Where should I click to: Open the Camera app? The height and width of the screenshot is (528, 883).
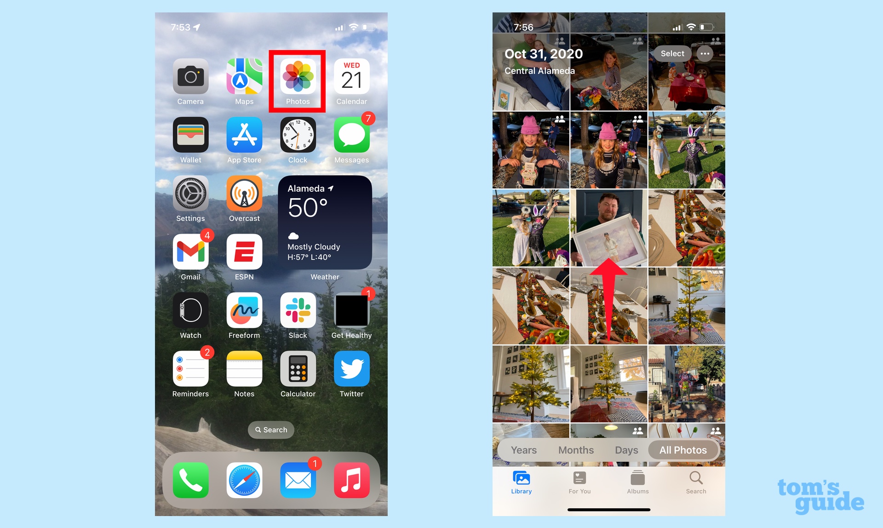coord(192,76)
